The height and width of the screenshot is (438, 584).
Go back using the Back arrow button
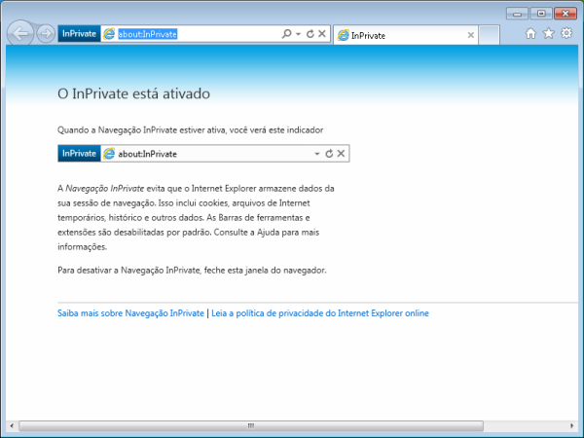[x=19, y=34]
